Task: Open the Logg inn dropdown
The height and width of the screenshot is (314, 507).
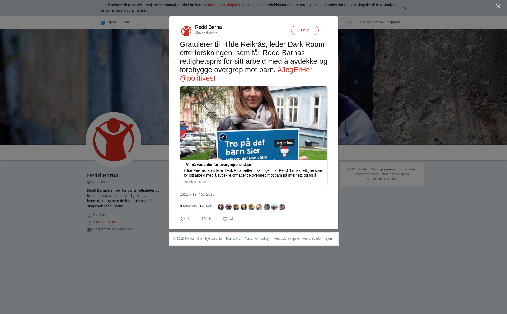Action: (x=394, y=22)
